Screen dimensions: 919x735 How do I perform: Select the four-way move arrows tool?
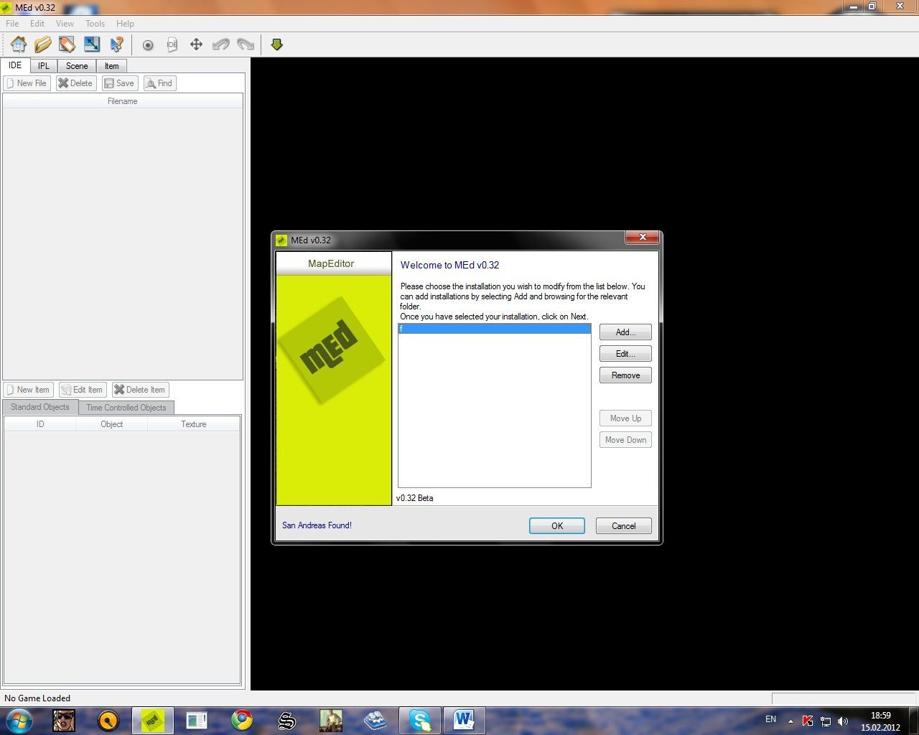(x=196, y=45)
